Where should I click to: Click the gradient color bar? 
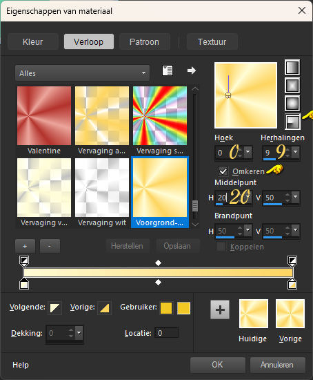pyautogui.click(x=158, y=272)
